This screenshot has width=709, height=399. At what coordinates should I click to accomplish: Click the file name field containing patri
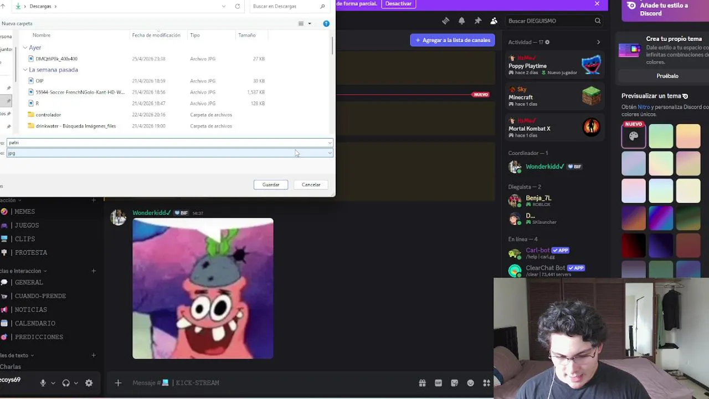169,142
